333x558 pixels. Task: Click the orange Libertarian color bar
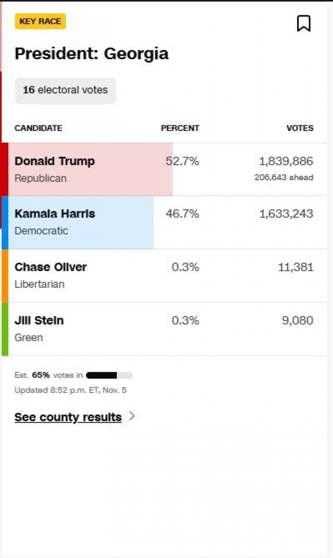[x=5, y=275]
